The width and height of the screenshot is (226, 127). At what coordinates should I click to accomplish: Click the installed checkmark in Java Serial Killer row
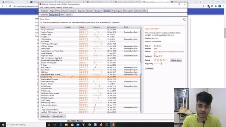click(x=72, y=77)
